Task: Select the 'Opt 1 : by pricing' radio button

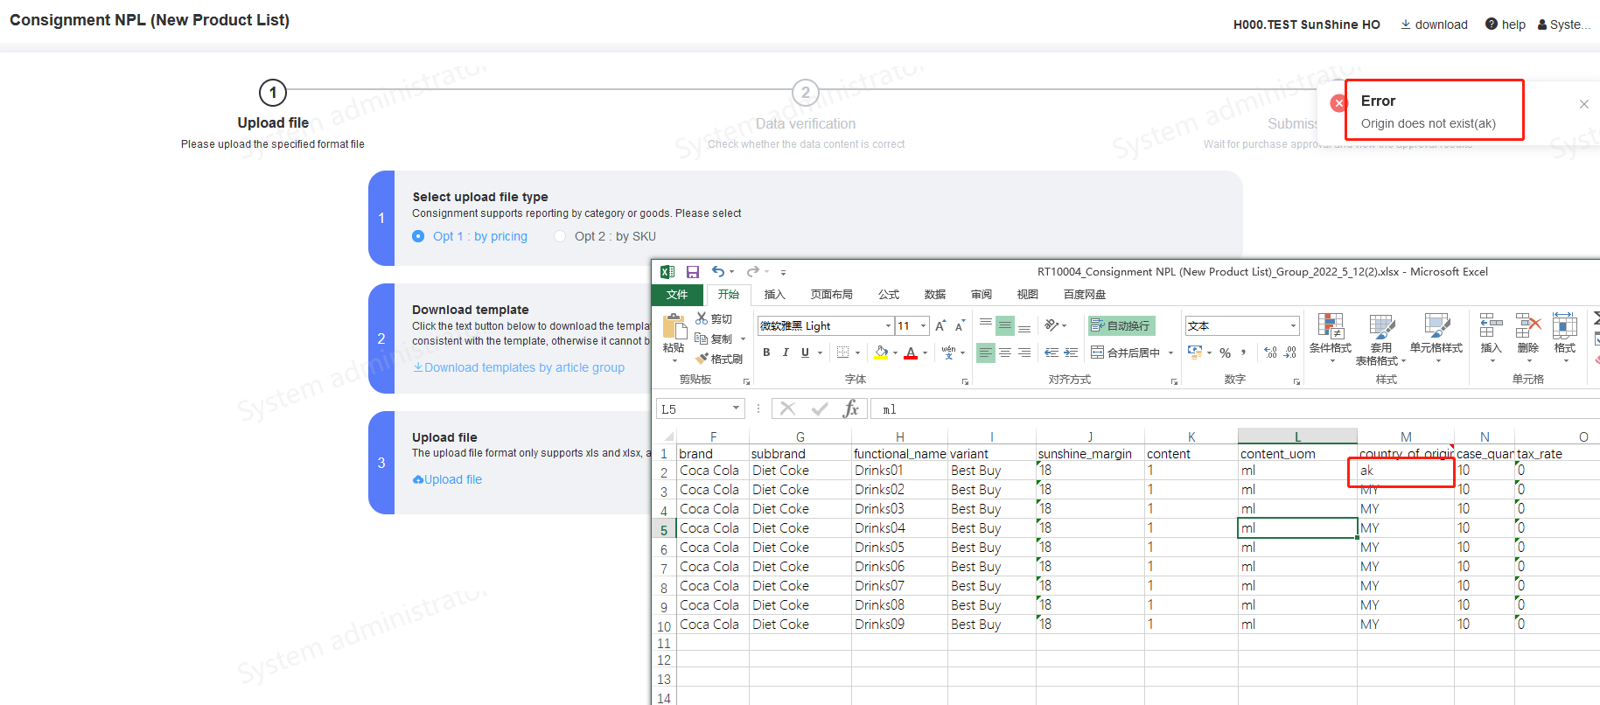Action: point(418,236)
